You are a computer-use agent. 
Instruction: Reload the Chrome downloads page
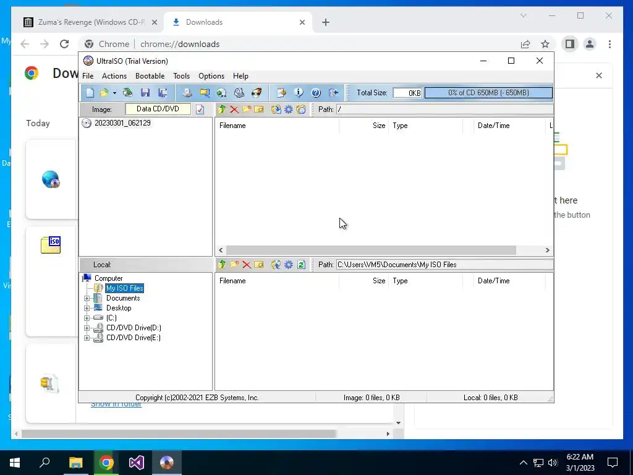pos(64,44)
